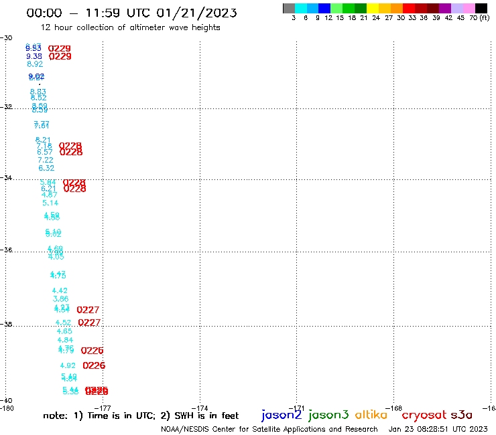This screenshot has width=496, height=435.
Task: Select the 4.52 wave height value
Action: (63, 323)
